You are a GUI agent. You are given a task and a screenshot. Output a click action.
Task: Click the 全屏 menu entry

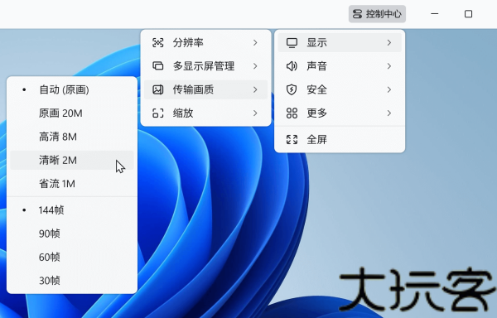pyautogui.click(x=340, y=139)
